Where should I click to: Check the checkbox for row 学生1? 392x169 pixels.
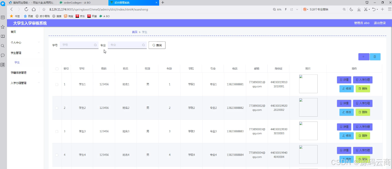57,84
